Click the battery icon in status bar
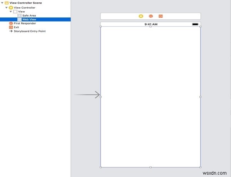The height and width of the screenshot is (177, 231). tap(196, 24)
